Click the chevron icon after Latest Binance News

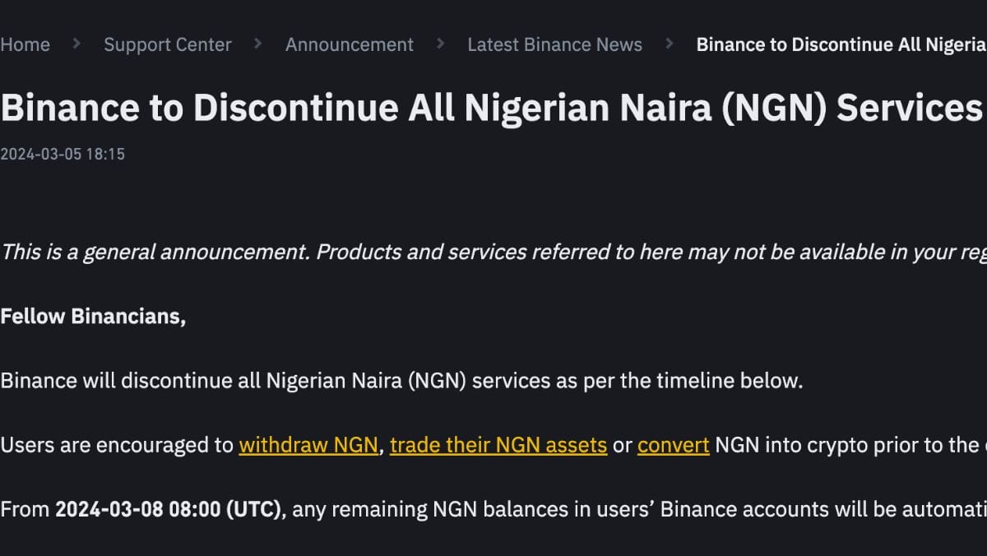670,44
